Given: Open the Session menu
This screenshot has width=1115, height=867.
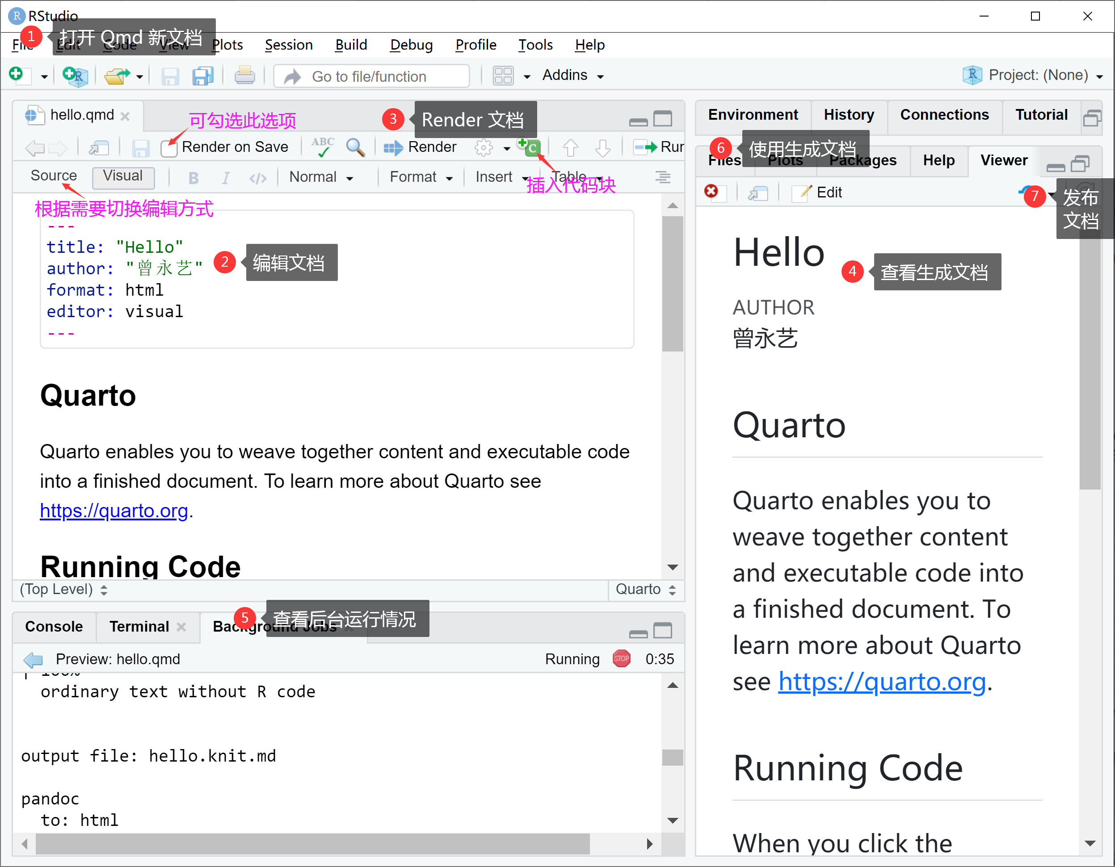Looking at the screenshot, I should (288, 45).
